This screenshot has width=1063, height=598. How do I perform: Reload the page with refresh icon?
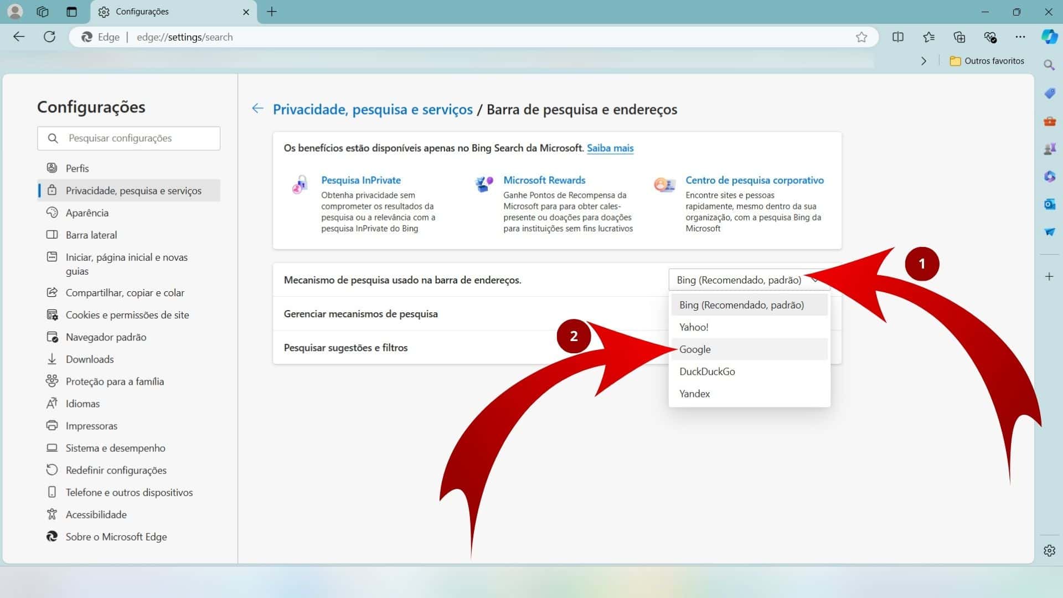click(x=49, y=37)
